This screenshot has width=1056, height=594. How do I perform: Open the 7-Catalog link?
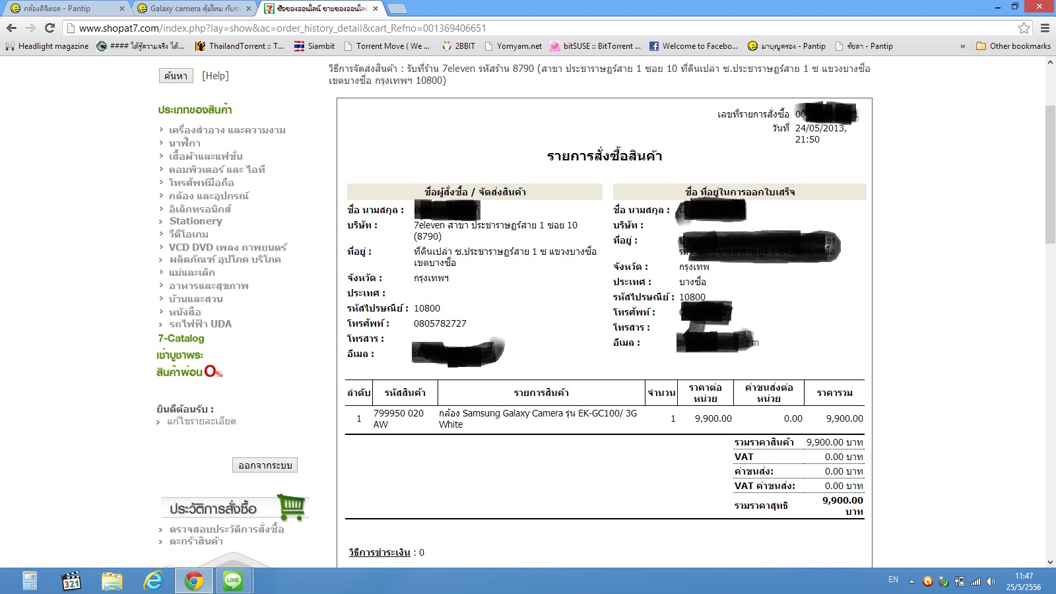pos(181,339)
